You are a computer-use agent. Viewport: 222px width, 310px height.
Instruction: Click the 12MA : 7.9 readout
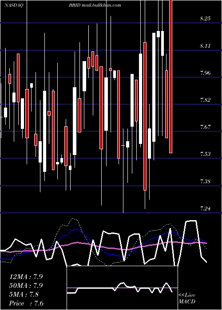26,277
